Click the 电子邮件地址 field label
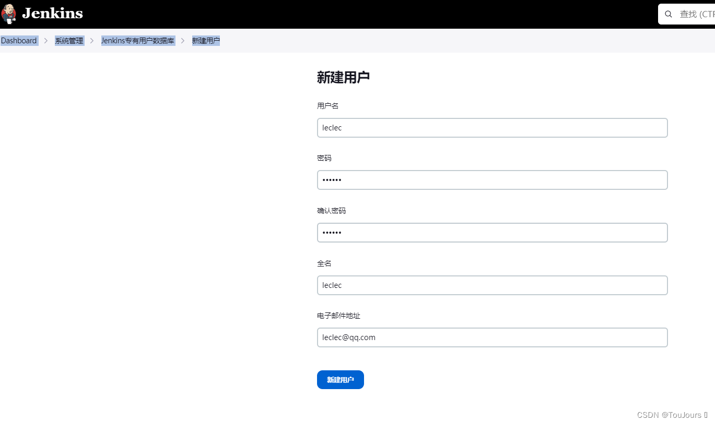The image size is (715, 423). (339, 316)
